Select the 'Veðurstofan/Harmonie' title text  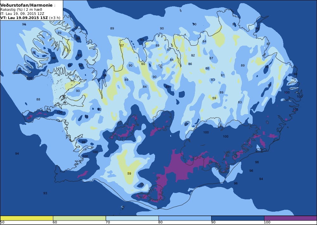pyautogui.click(x=26, y=5)
